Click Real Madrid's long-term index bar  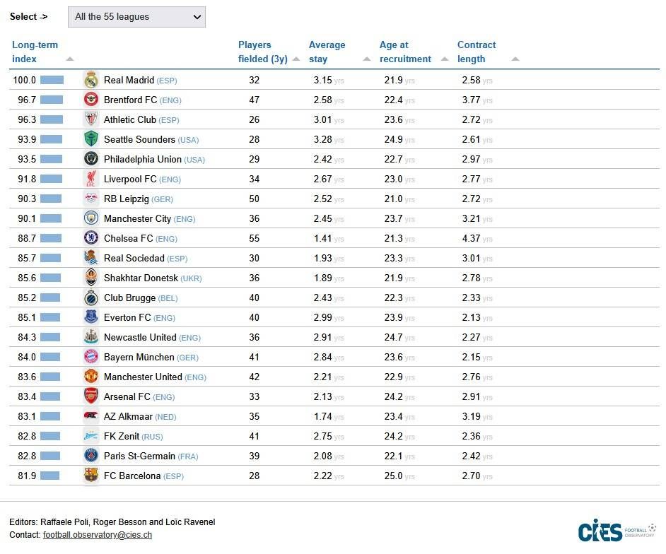pyautogui.click(x=52, y=80)
